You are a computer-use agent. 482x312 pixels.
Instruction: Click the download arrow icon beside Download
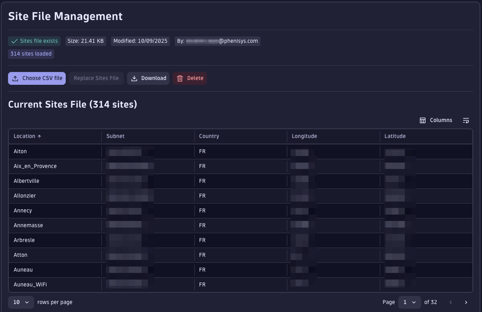134,78
